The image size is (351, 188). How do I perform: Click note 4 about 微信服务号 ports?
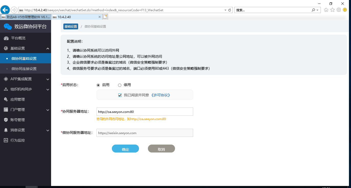tap(138, 68)
